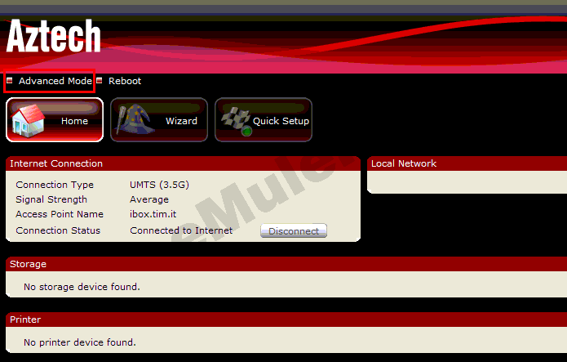
Task: Click the Printer section header
Action: [286, 320]
